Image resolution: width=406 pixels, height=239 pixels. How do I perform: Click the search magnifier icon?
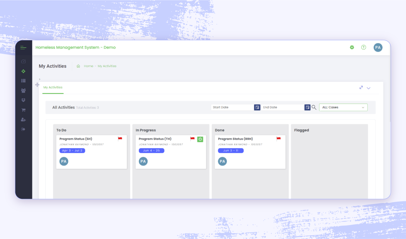pos(314,107)
